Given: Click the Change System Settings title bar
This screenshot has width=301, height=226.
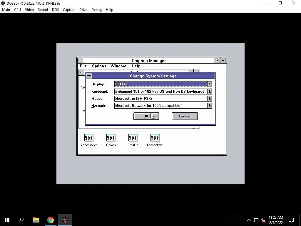Looking at the screenshot, I should 153,76.
